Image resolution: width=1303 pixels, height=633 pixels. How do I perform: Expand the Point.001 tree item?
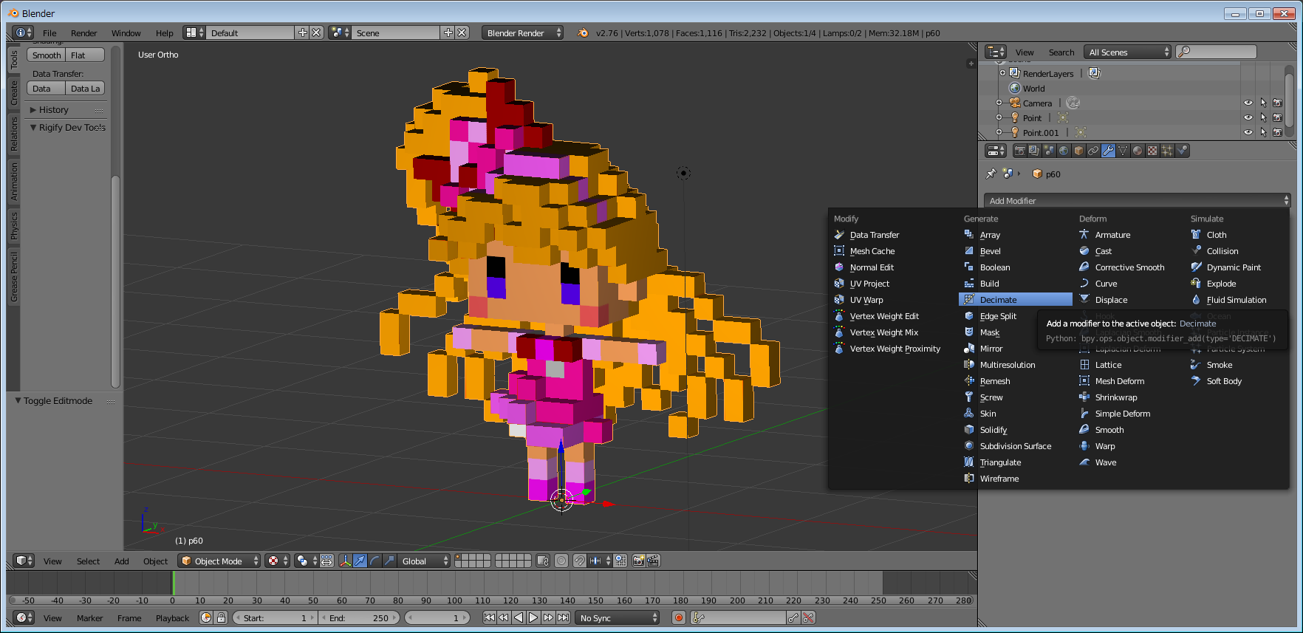(999, 132)
